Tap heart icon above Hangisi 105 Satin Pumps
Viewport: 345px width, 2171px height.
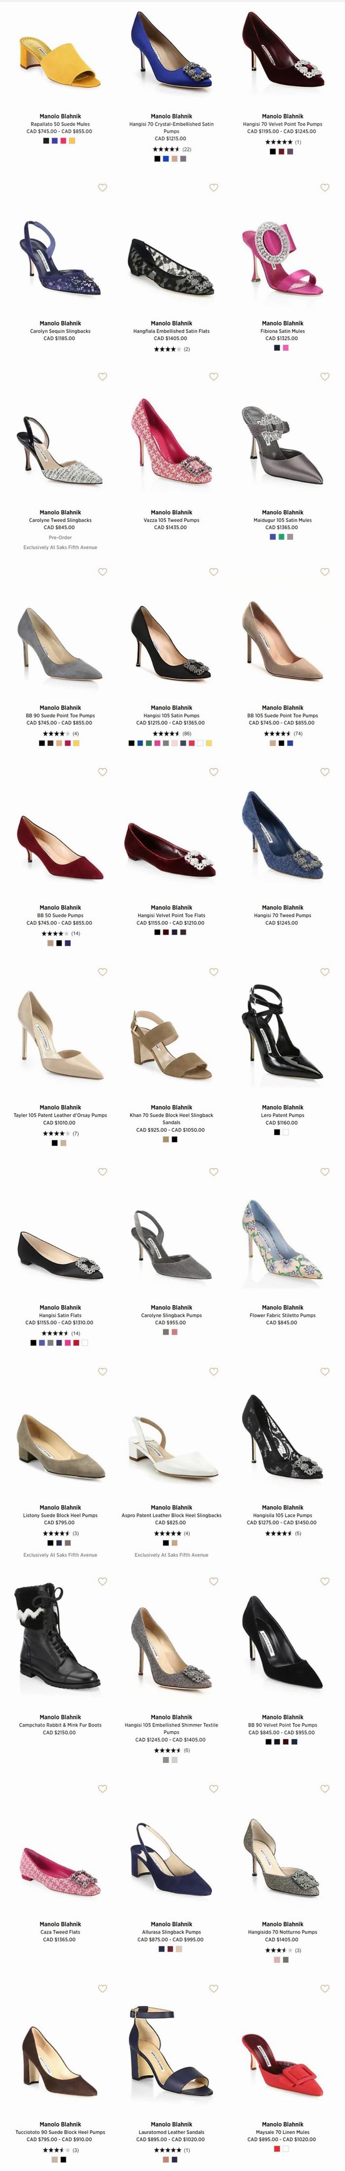click(214, 572)
